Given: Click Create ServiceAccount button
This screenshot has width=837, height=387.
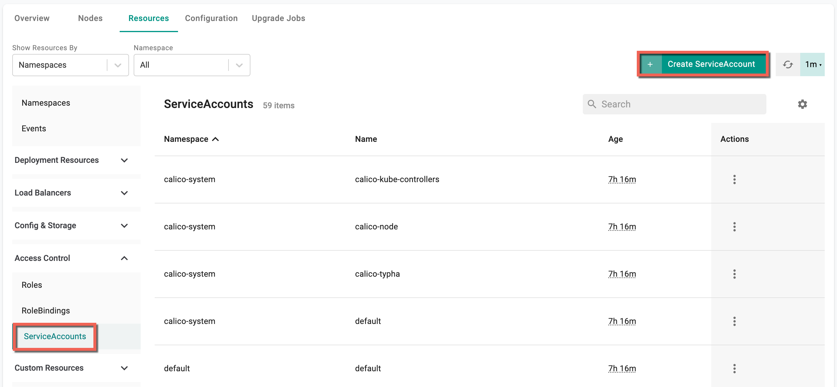Looking at the screenshot, I should coord(703,64).
